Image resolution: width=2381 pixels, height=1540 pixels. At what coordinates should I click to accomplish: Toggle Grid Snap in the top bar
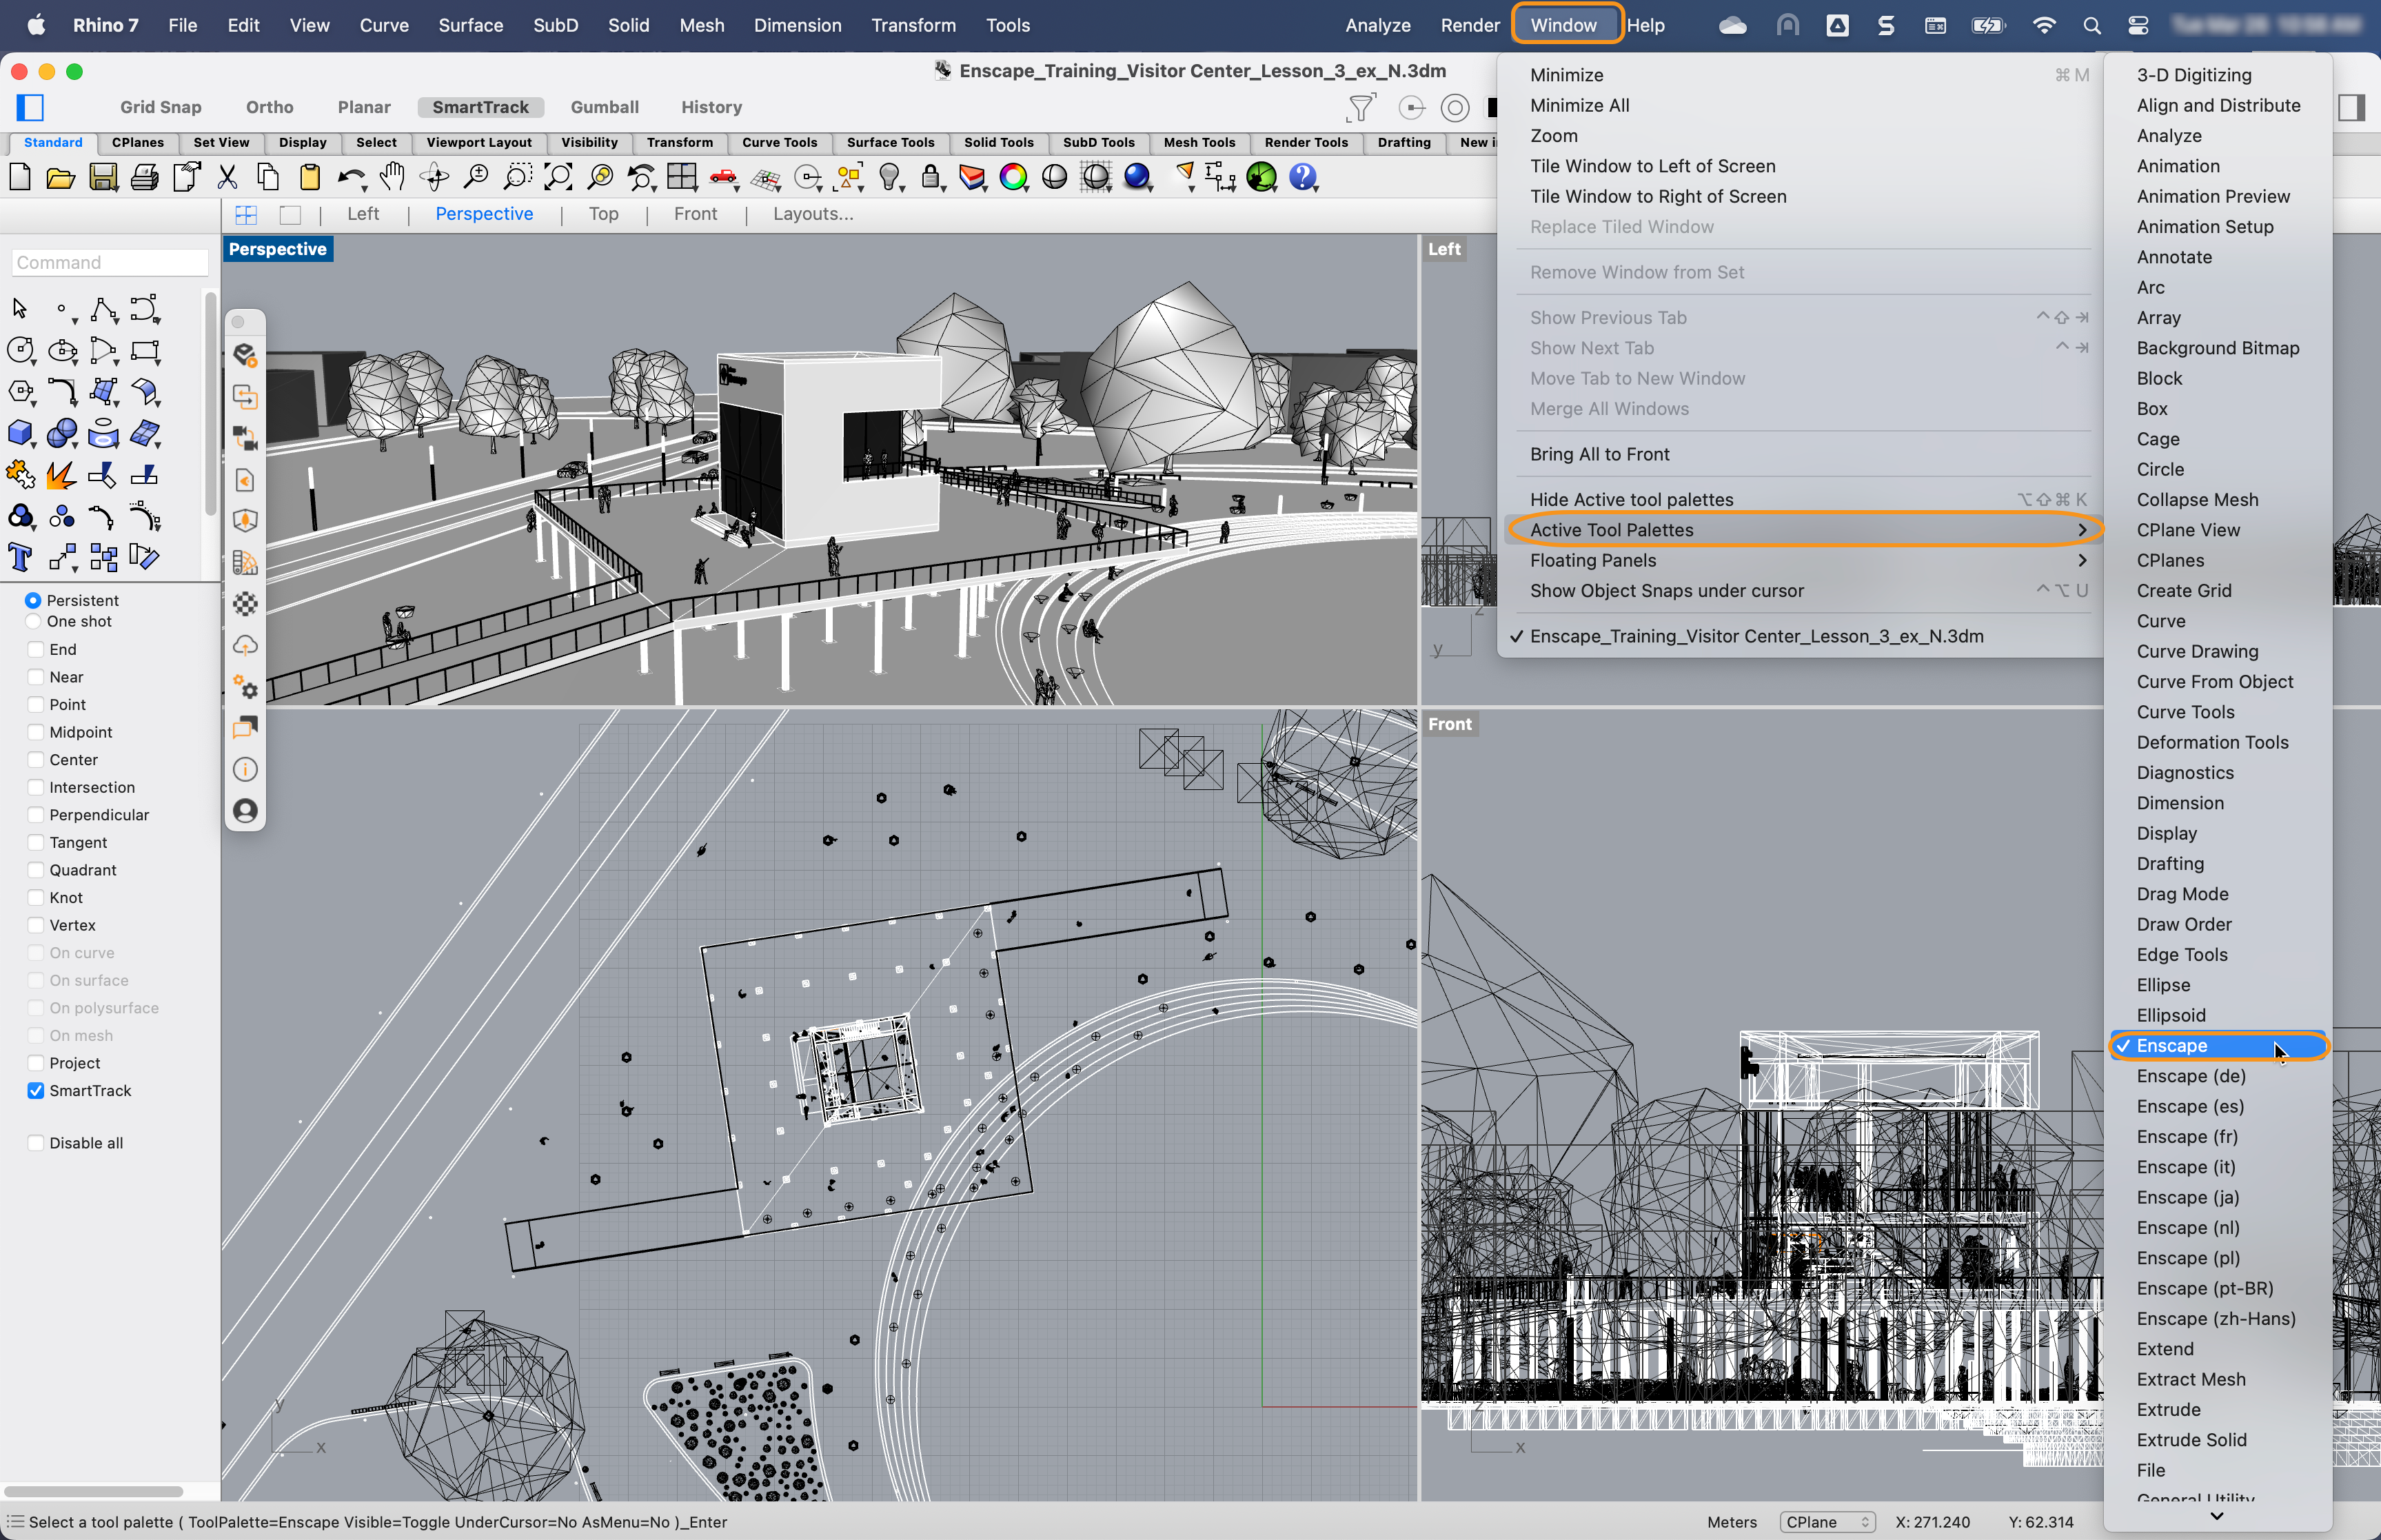pyautogui.click(x=161, y=107)
